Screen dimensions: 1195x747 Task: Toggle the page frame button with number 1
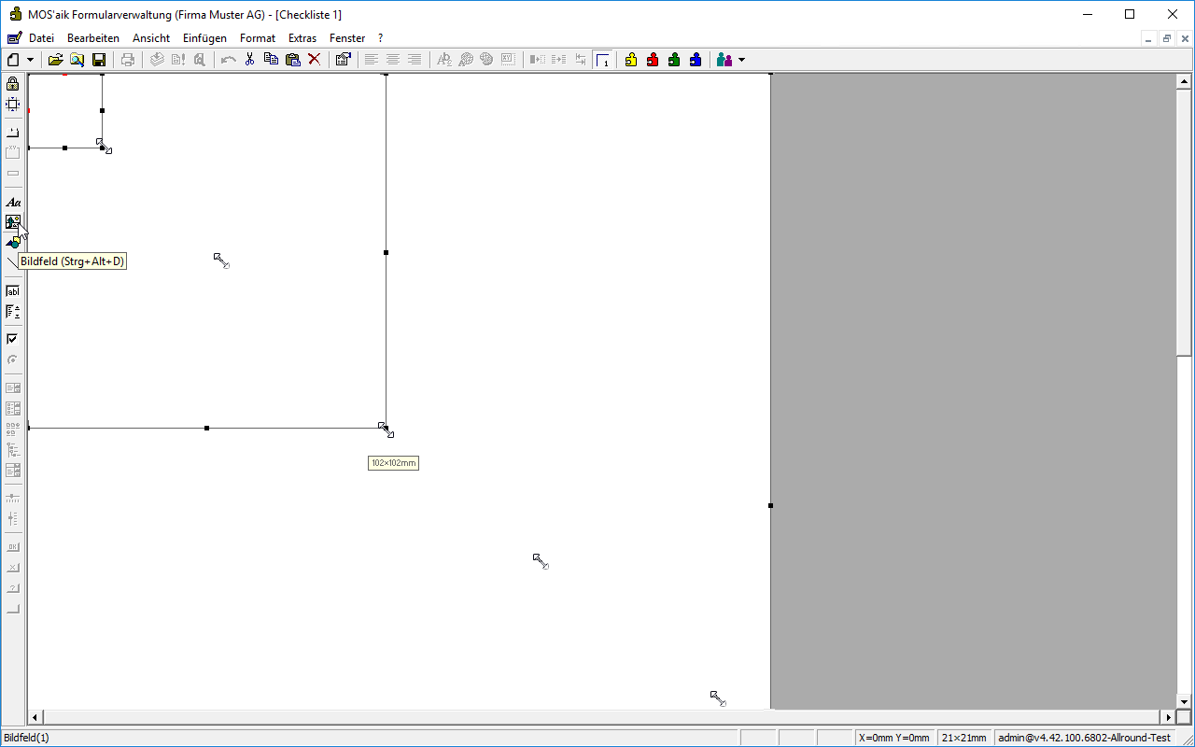pos(603,60)
